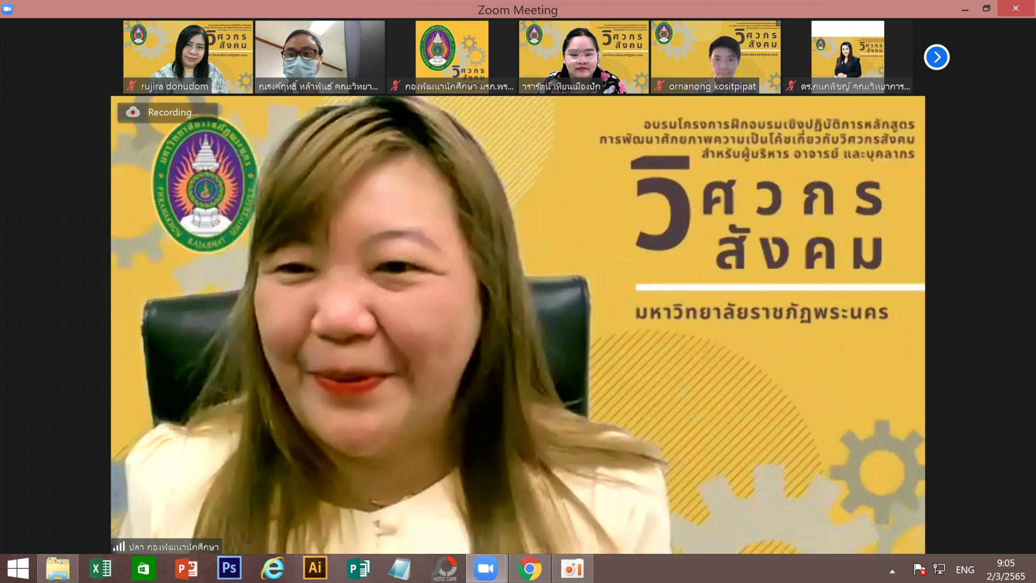1036x583 pixels.
Task: Select rujira donudom's video thumbnail
Action: (x=188, y=57)
